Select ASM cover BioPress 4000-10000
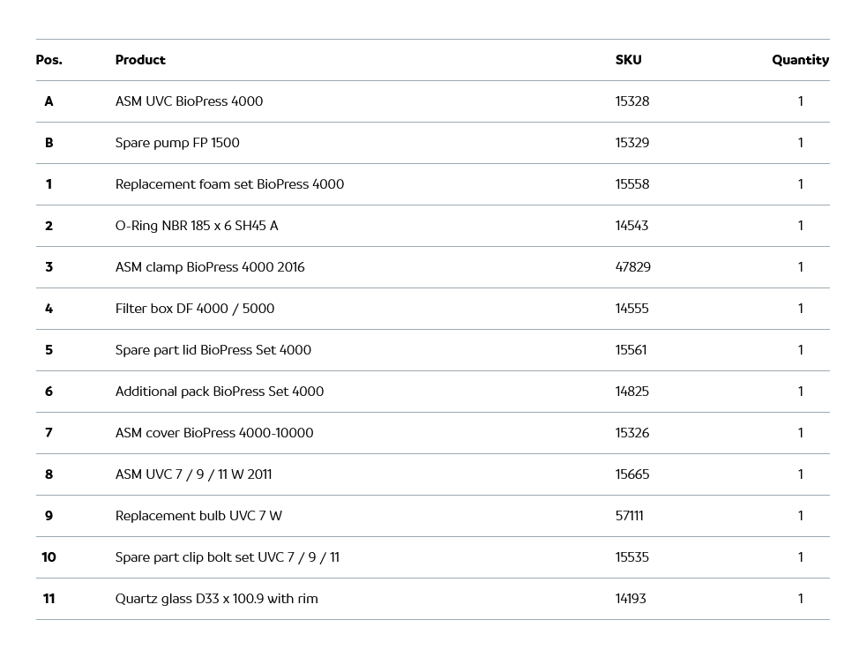Screen dimensions: 859x657 tap(214, 433)
